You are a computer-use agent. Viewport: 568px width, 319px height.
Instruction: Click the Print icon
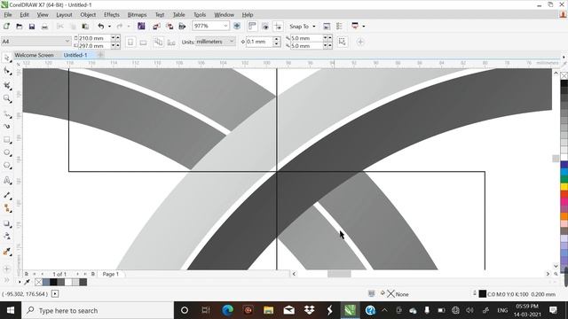[44, 27]
